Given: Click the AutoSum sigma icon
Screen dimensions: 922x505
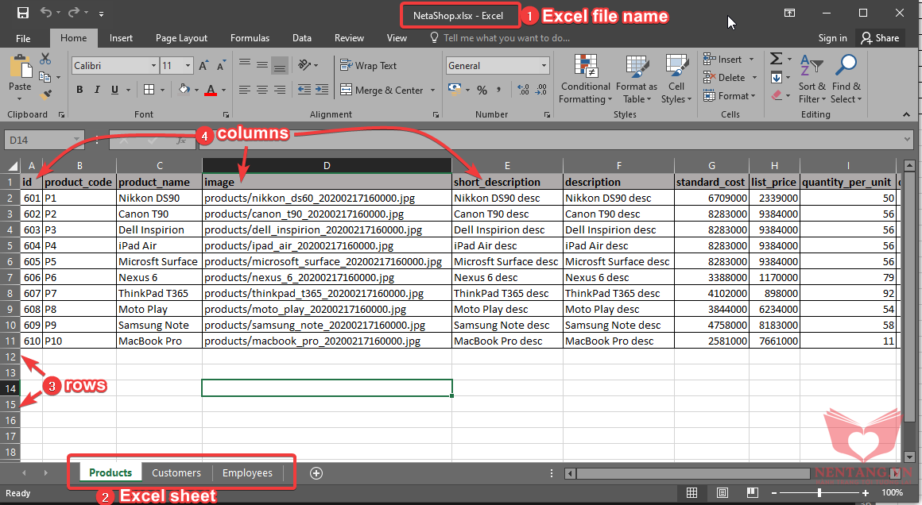Looking at the screenshot, I should point(776,59).
